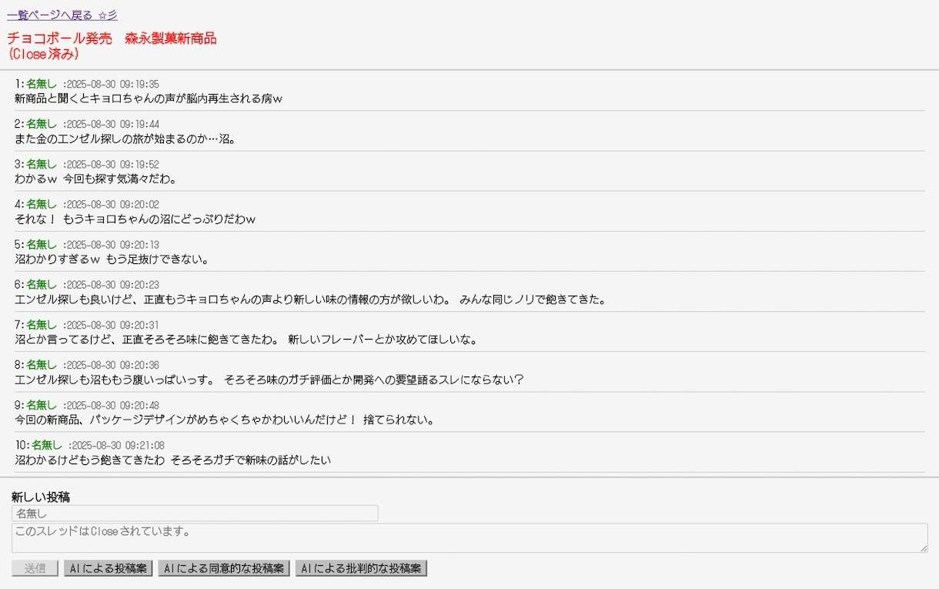Click timestamp 2025-08-30 09:20:31
This screenshot has height=589, width=939.
(113, 324)
